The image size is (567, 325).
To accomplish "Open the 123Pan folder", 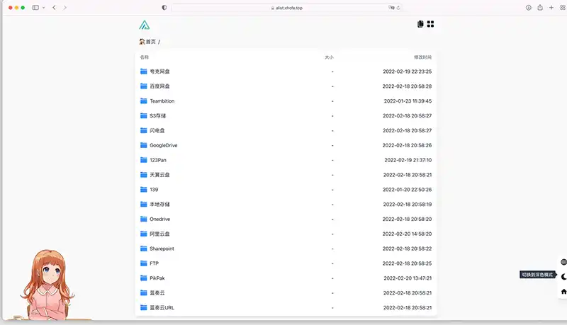I will 286,160.
